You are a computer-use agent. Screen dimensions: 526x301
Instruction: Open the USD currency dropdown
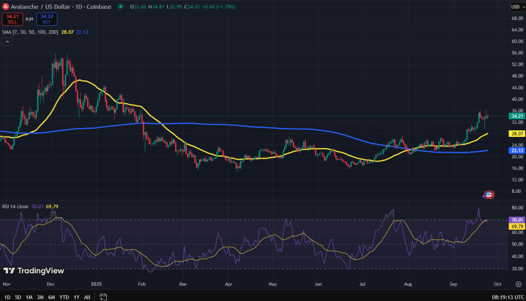click(516, 7)
